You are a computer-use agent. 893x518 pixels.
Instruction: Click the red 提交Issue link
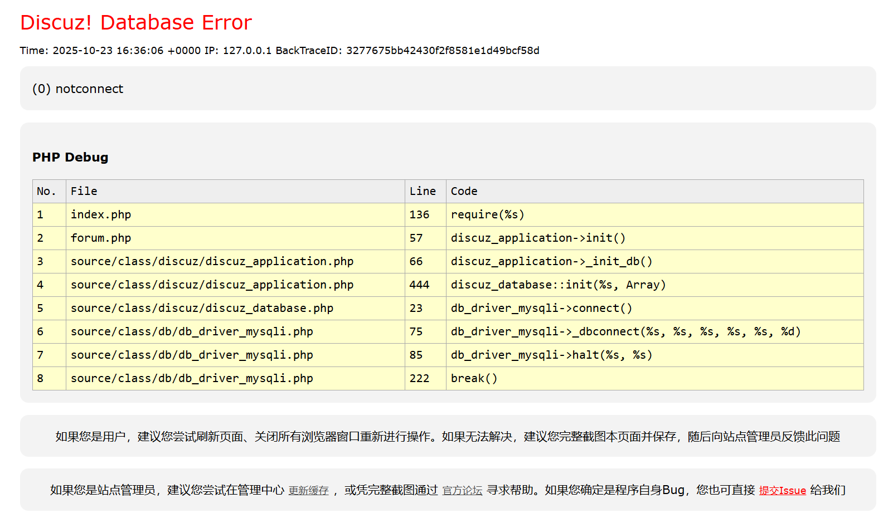(x=782, y=491)
